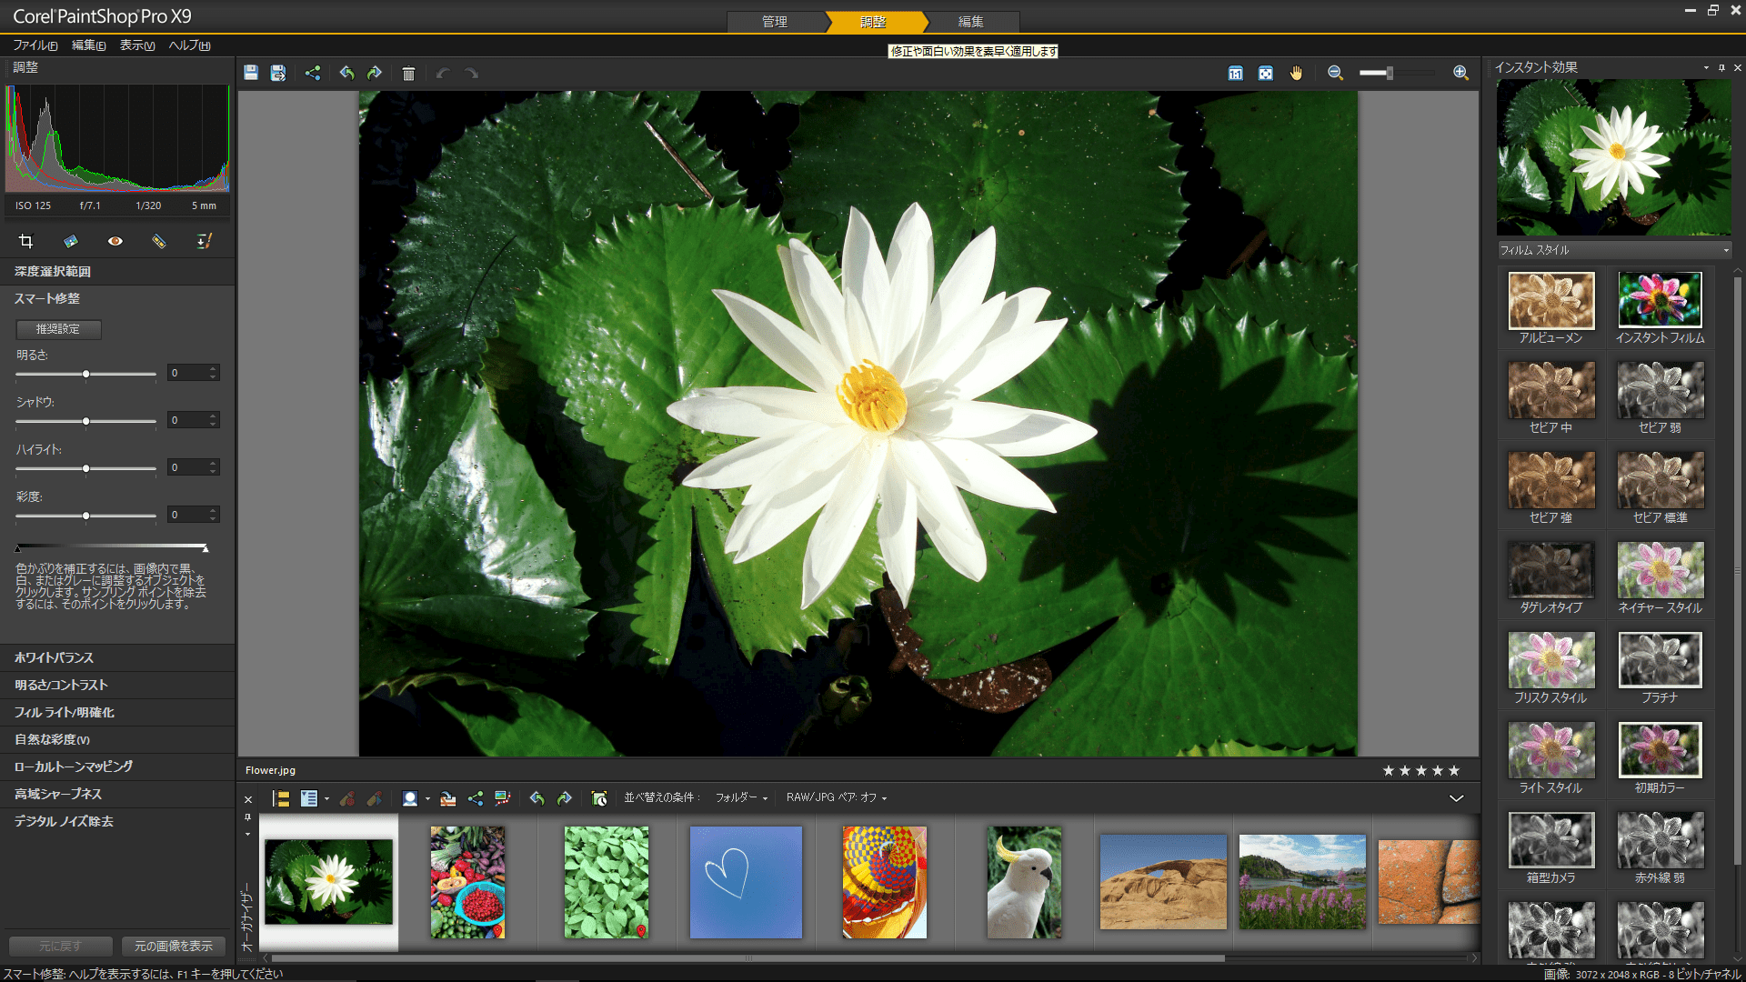Select the cockatoo photo in the Organizer
Viewport: 1746px width, 982px height.
(x=1024, y=882)
